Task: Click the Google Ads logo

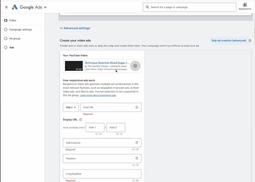Action: tap(15, 7)
